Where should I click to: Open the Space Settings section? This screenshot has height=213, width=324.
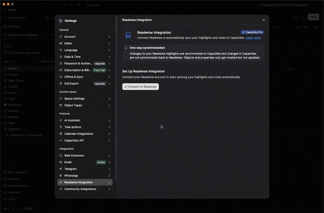pyautogui.click(x=74, y=99)
